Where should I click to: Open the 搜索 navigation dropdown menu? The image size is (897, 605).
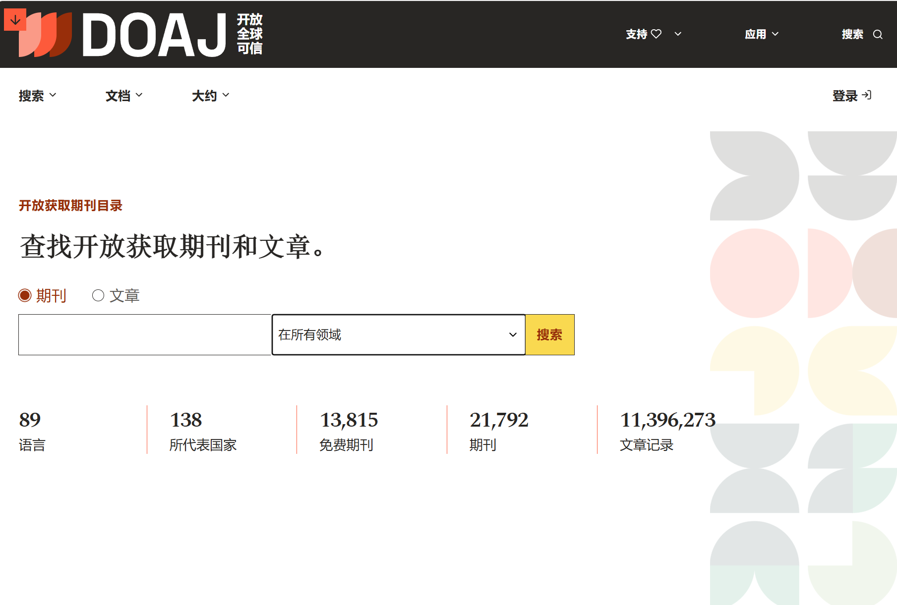[x=38, y=95]
